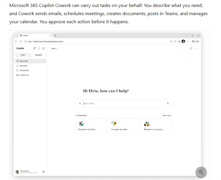Click the green shield status icon
Image resolution: width=221 pixels, height=180 pixels.
click(191, 48)
